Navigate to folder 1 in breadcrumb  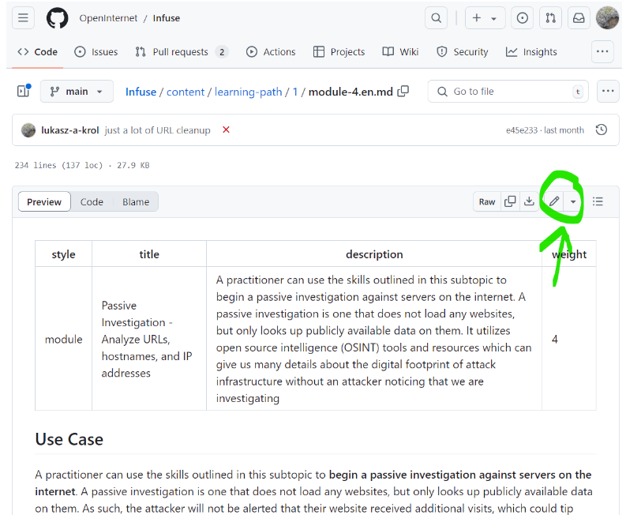click(x=295, y=92)
